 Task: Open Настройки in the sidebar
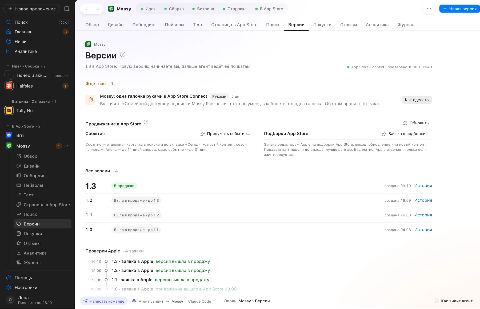(x=37, y=287)
